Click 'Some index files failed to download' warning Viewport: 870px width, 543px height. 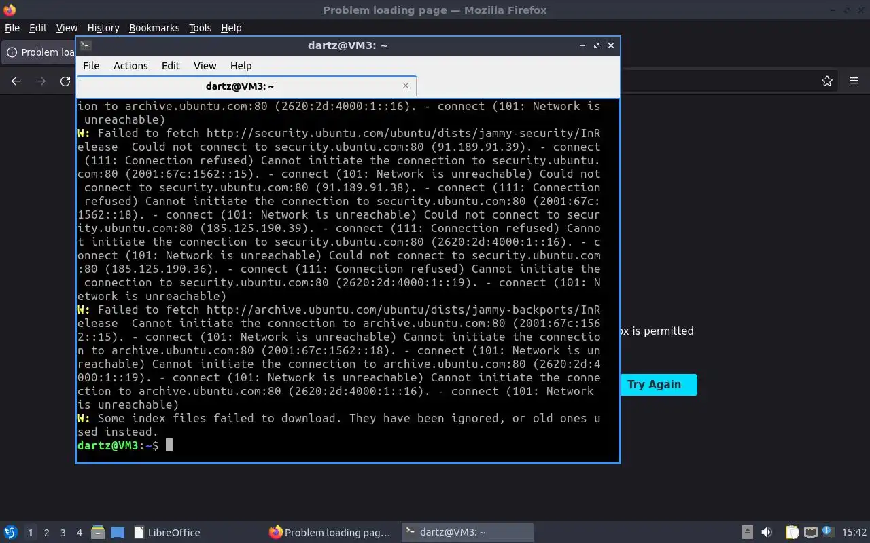tap(338, 425)
